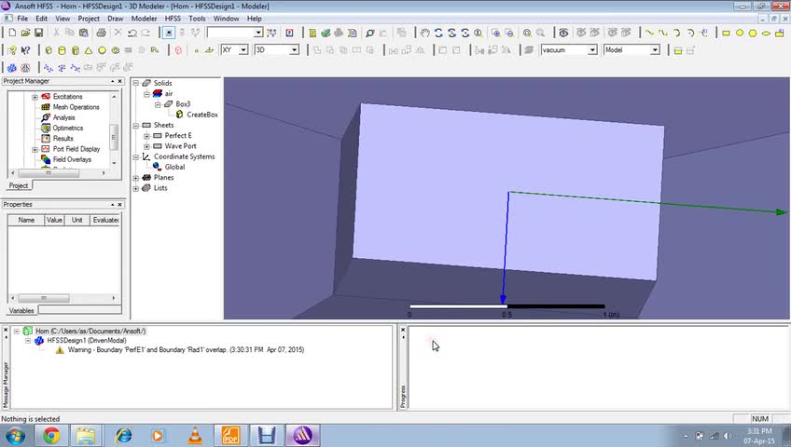The width and height of the screenshot is (791, 447).
Task: Click the Print icon in the toolbar
Action: pos(101,33)
